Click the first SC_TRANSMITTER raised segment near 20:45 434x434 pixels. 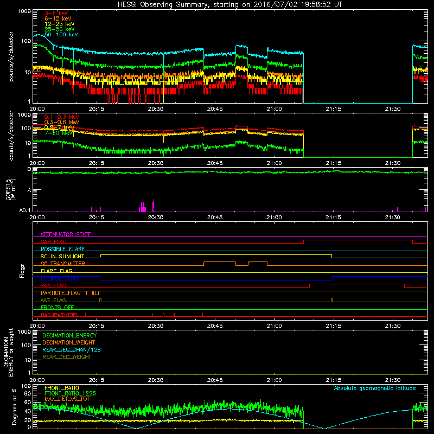(220, 262)
